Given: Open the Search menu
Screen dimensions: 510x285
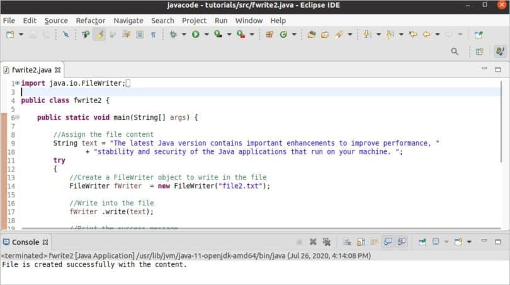Looking at the screenshot, I should 162,21.
